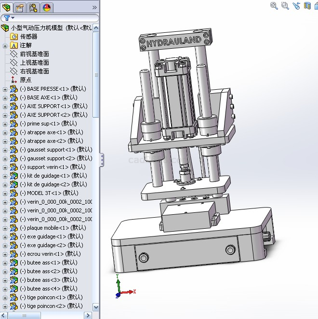Click the Section View icon
Viewport: 318px width, 319px height.
308,6
